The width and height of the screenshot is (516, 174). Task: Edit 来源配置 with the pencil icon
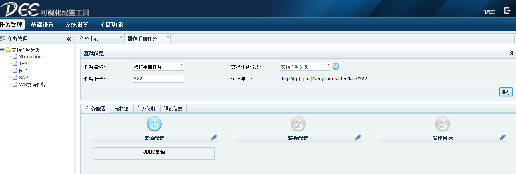point(214,137)
